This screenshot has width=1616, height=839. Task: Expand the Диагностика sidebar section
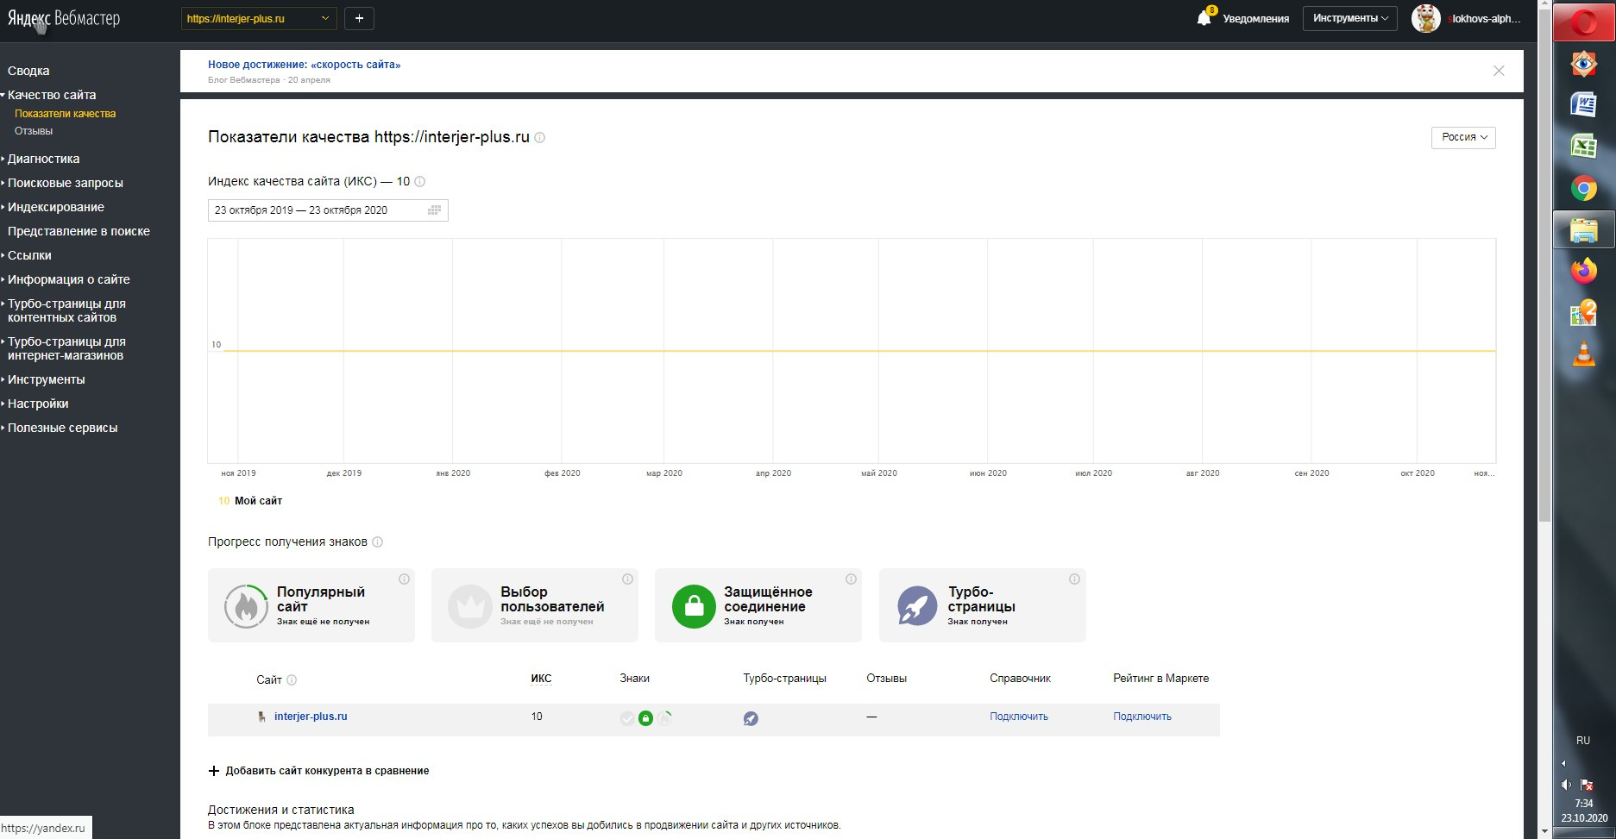(43, 159)
